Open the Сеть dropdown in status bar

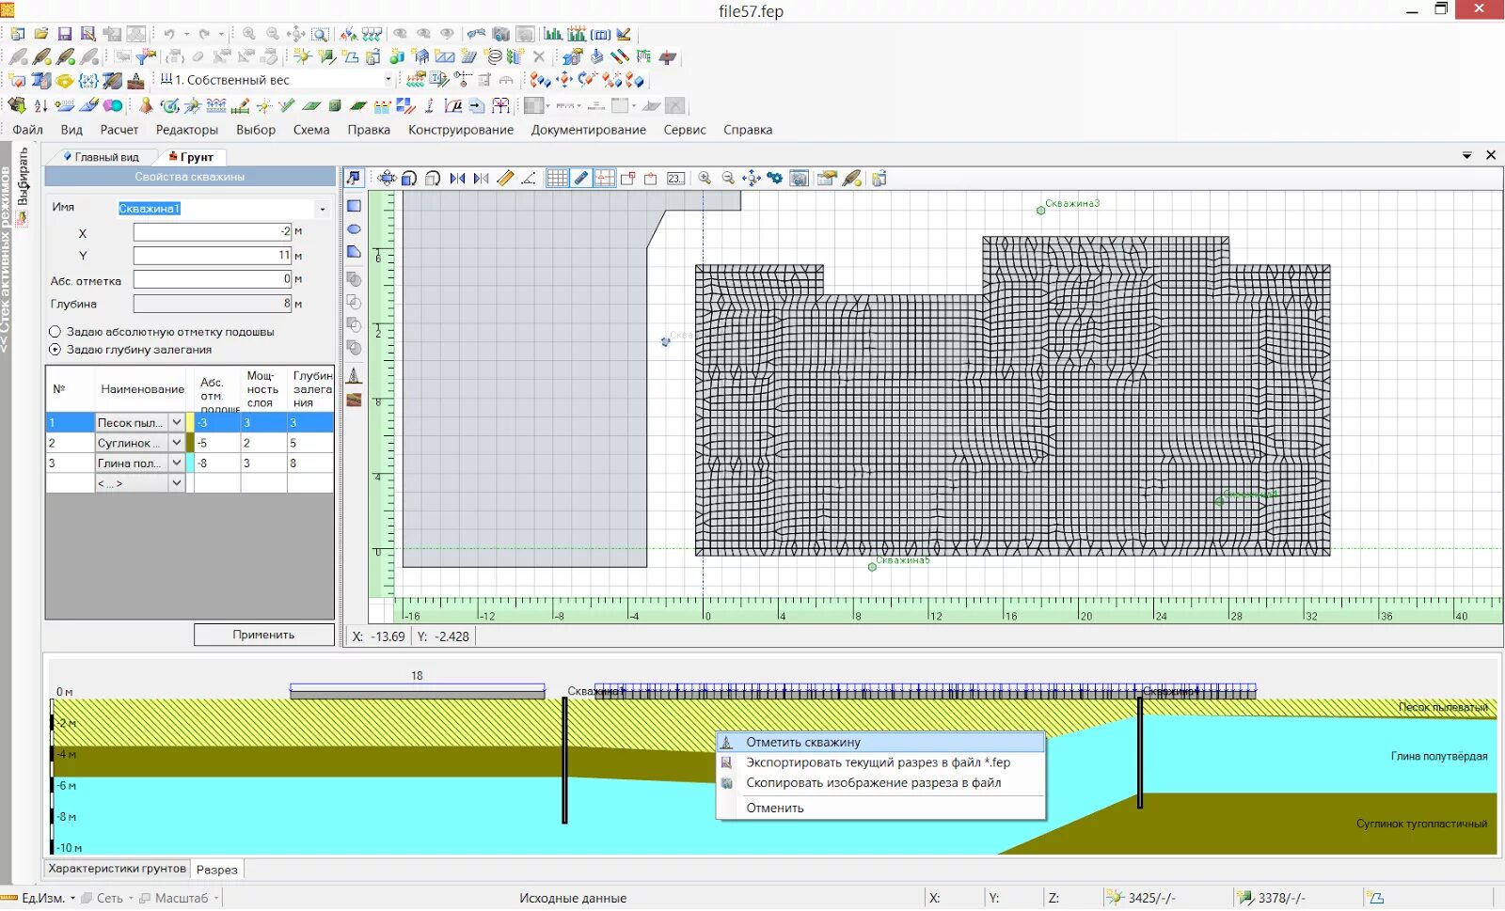click(131, 899)
